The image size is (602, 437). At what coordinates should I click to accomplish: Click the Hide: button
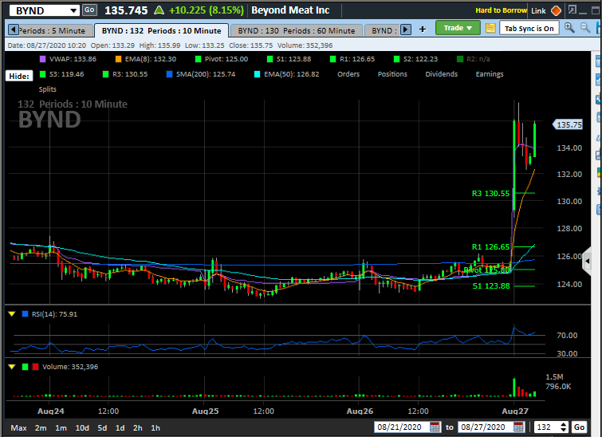(19, 76)
